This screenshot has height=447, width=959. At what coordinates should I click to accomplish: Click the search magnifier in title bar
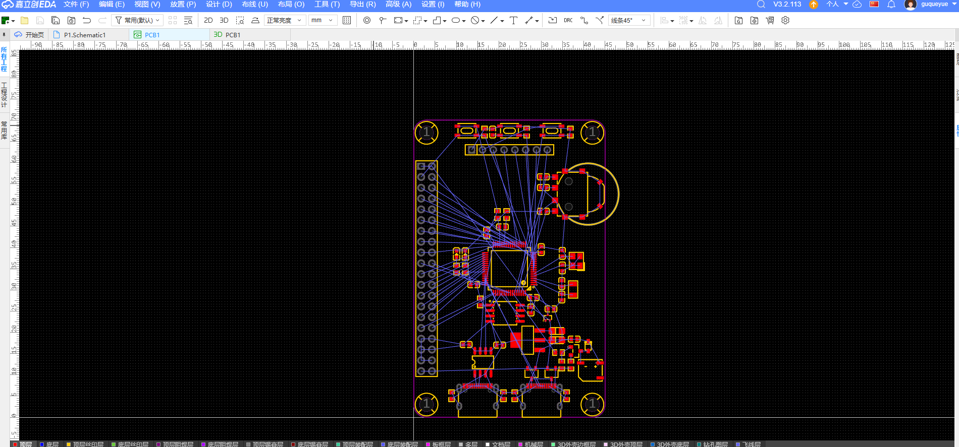point(761,5)
